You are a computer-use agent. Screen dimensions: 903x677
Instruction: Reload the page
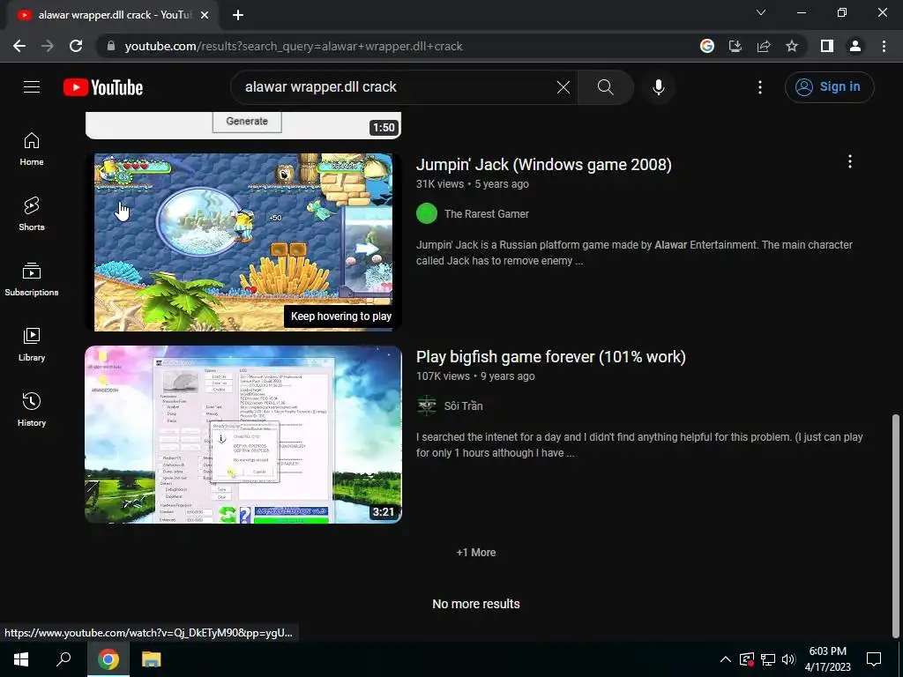[76, 46]
